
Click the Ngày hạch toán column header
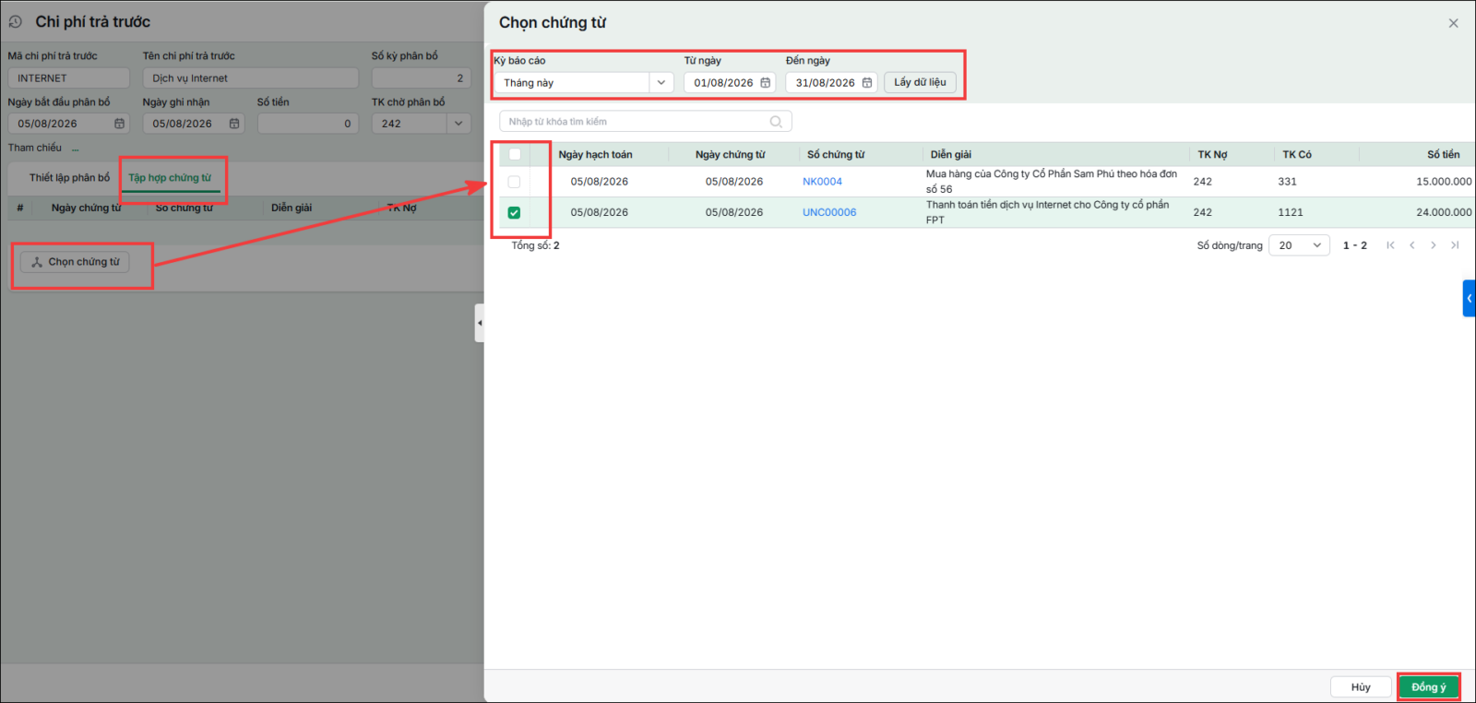pyautogui.click(x=595, y=155)
